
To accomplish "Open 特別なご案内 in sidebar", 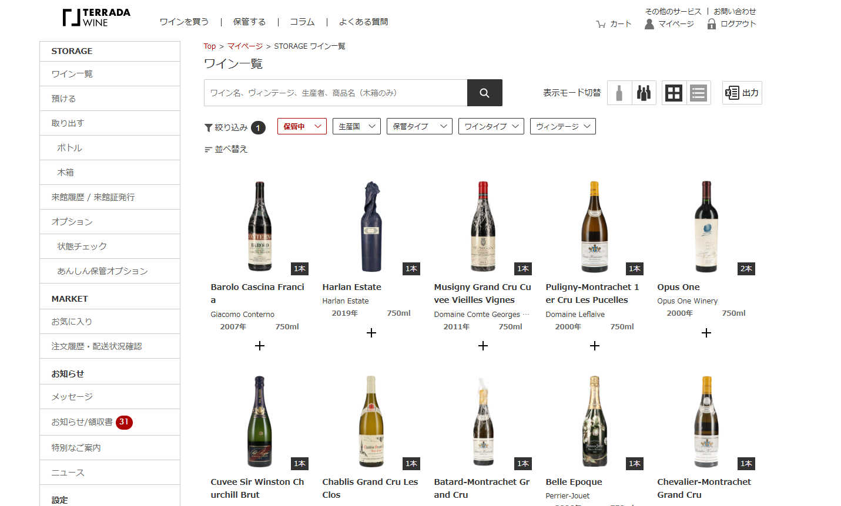I will click(110, 448).
